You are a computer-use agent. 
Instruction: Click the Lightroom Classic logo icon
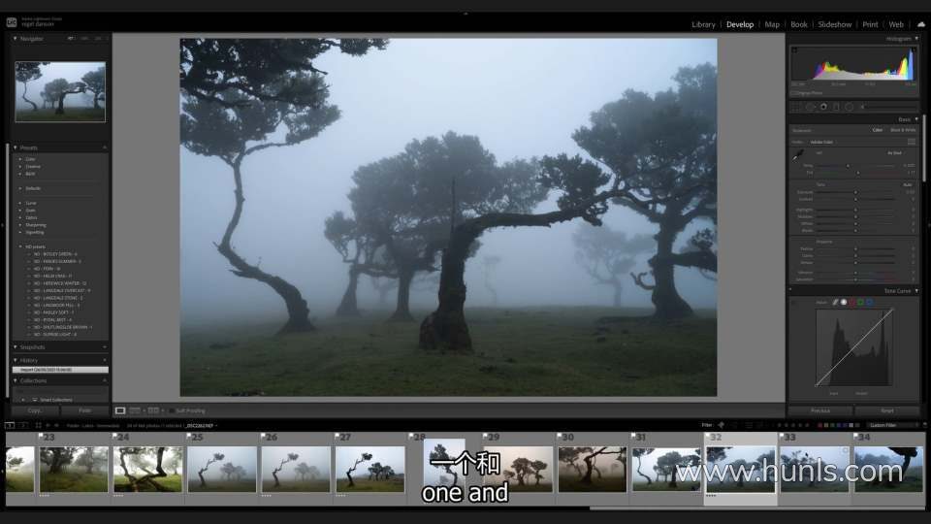12,22
